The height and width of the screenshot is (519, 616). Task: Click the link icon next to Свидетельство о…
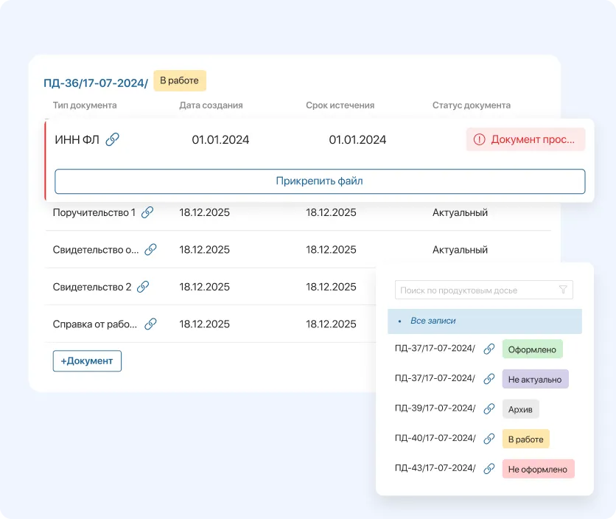[x=150, y=249]
